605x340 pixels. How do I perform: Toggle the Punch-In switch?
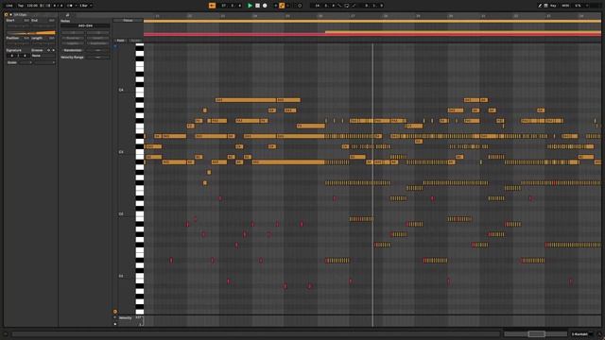340,6
